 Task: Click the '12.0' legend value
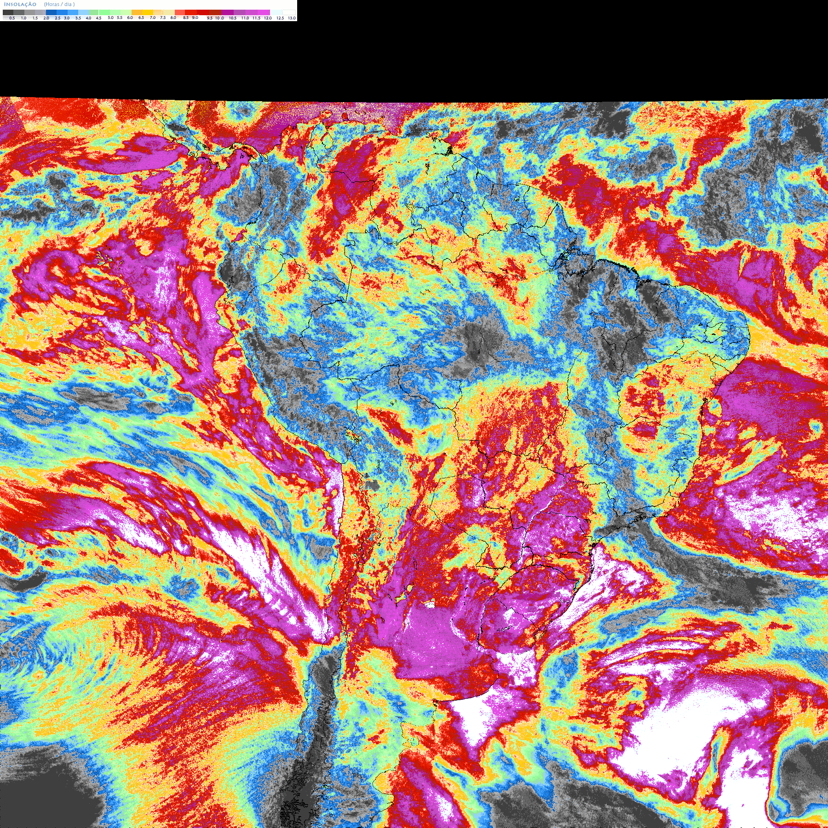[x=268, y=18]
